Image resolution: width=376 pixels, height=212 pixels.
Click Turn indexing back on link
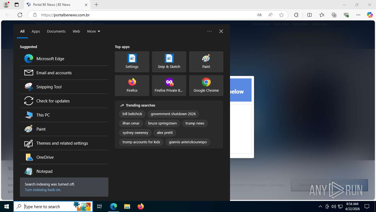click(43, 190)
